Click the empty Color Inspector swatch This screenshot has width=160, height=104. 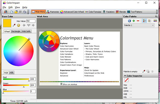126,80
